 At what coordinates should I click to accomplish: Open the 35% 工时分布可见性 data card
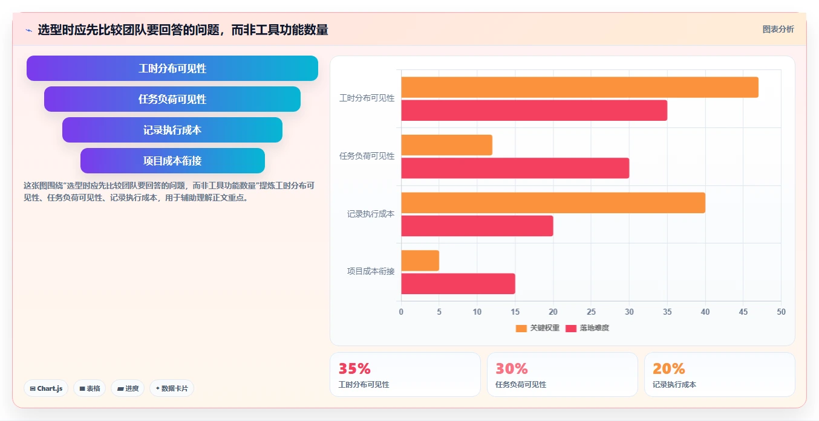point(405,374)
